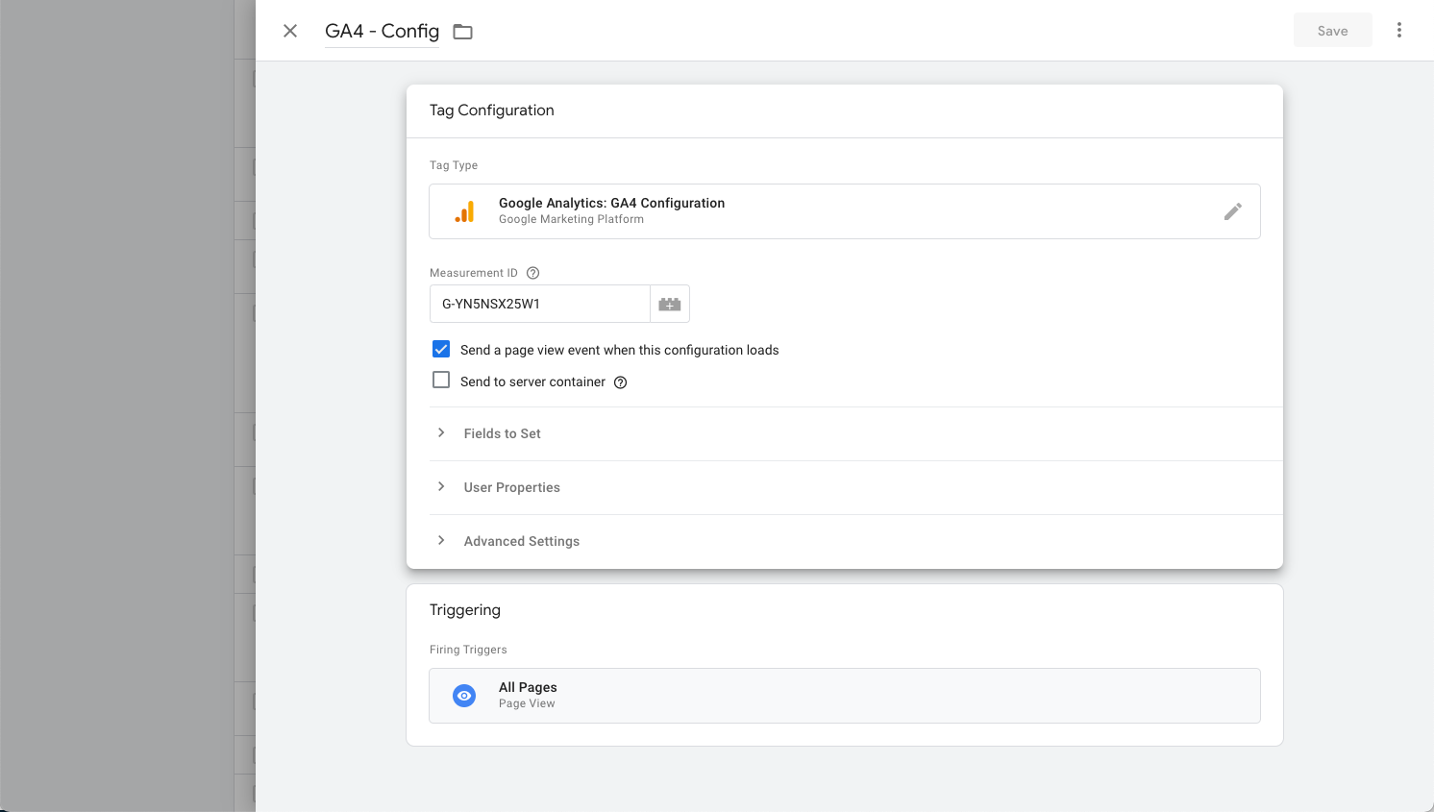
Task: Expand the Advanced Settings section
Action: tap(521, 541)
